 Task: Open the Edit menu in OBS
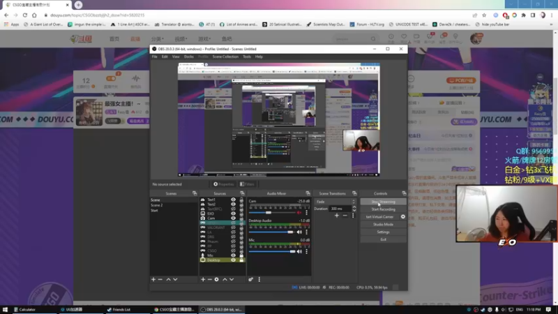165,57
